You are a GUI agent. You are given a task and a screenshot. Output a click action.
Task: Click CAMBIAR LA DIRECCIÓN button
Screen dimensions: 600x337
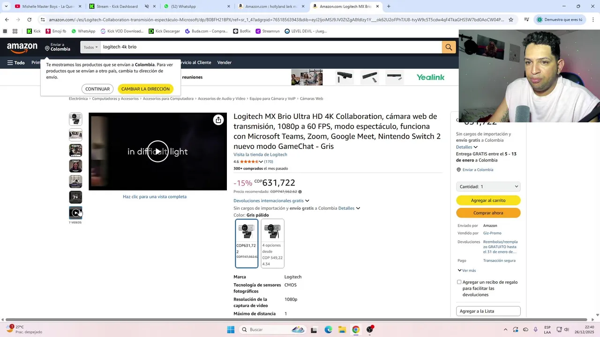click(145, 89)
